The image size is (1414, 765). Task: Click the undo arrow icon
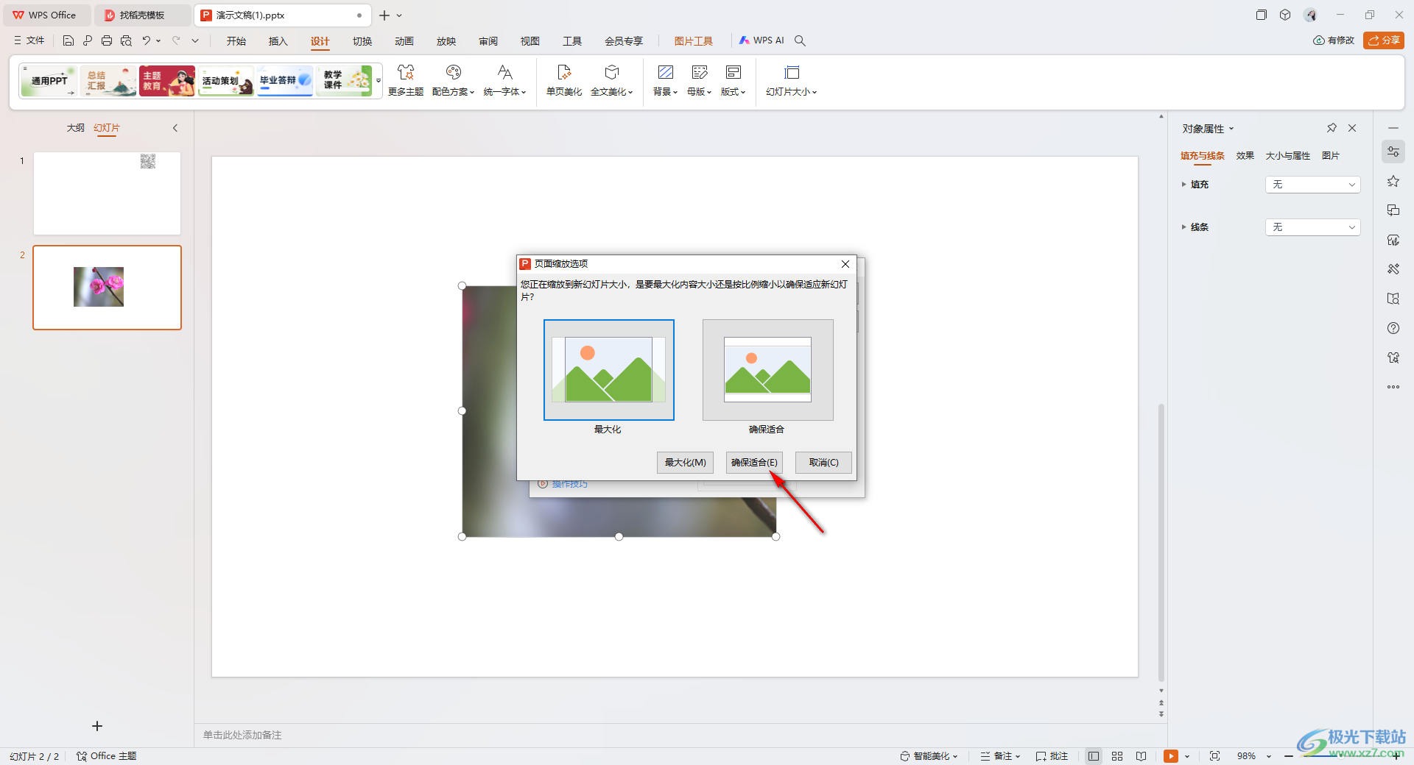(x=147, y=40)
